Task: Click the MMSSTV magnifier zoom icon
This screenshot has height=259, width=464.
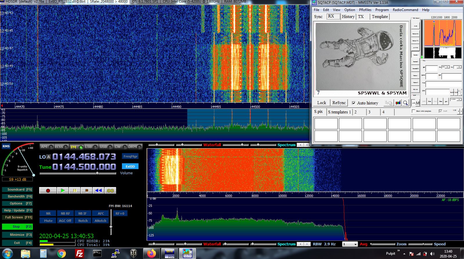Action: click(x=405, y=103)
